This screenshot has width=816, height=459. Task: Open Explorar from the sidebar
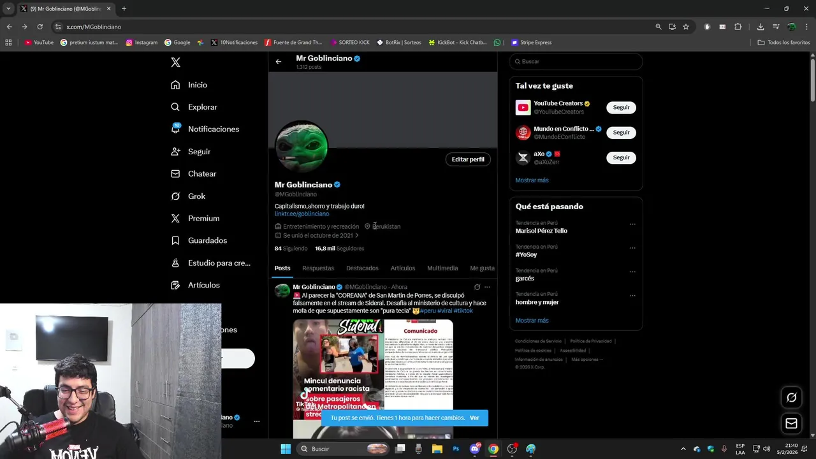coord(194,107)
